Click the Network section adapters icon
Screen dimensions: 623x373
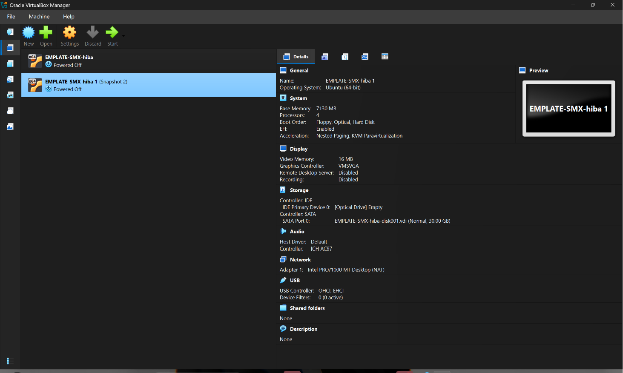283,259
